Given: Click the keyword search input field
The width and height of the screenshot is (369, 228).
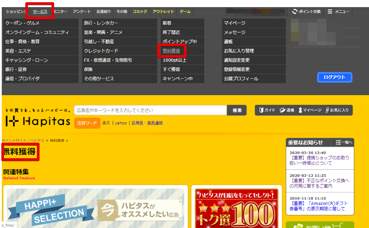Looking at the screenshot, I should 150,110.
